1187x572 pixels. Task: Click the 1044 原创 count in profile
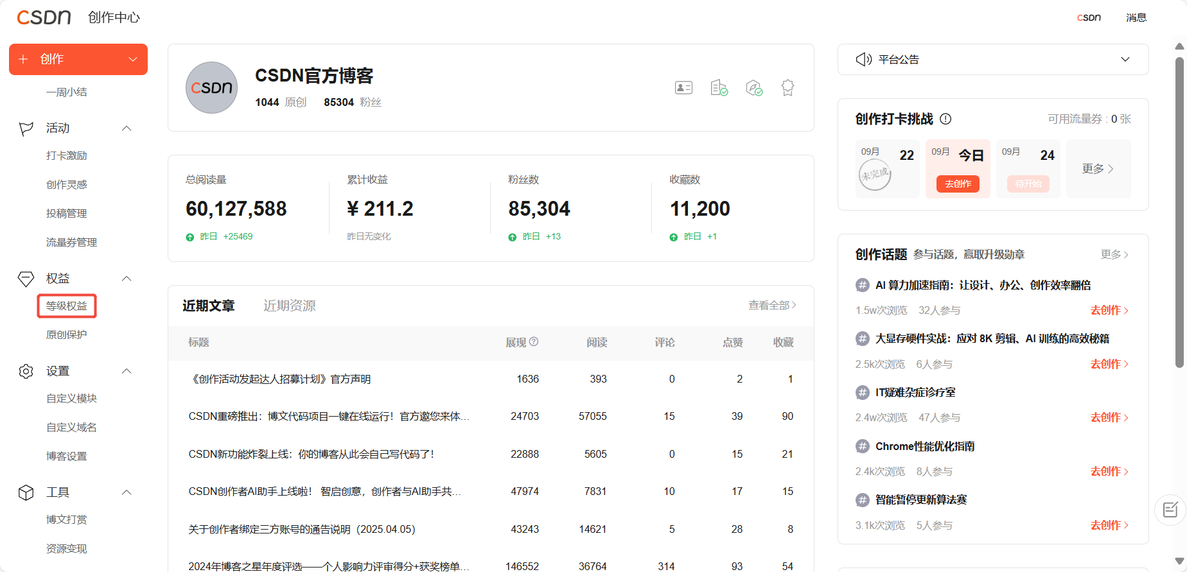coord(281,102)
